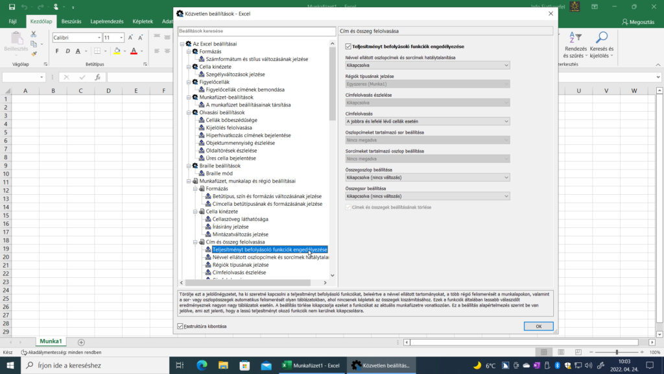Cut selection with the scissors icon
The height and width of the screenshot is (374, 664).
tap(34, 34)
